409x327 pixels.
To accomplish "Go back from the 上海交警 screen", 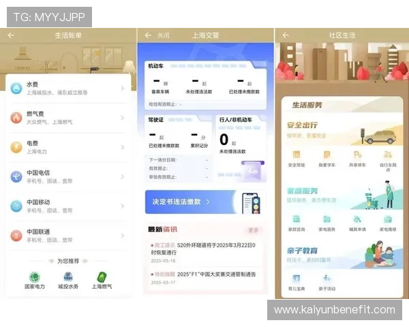I will pos(148,35).
